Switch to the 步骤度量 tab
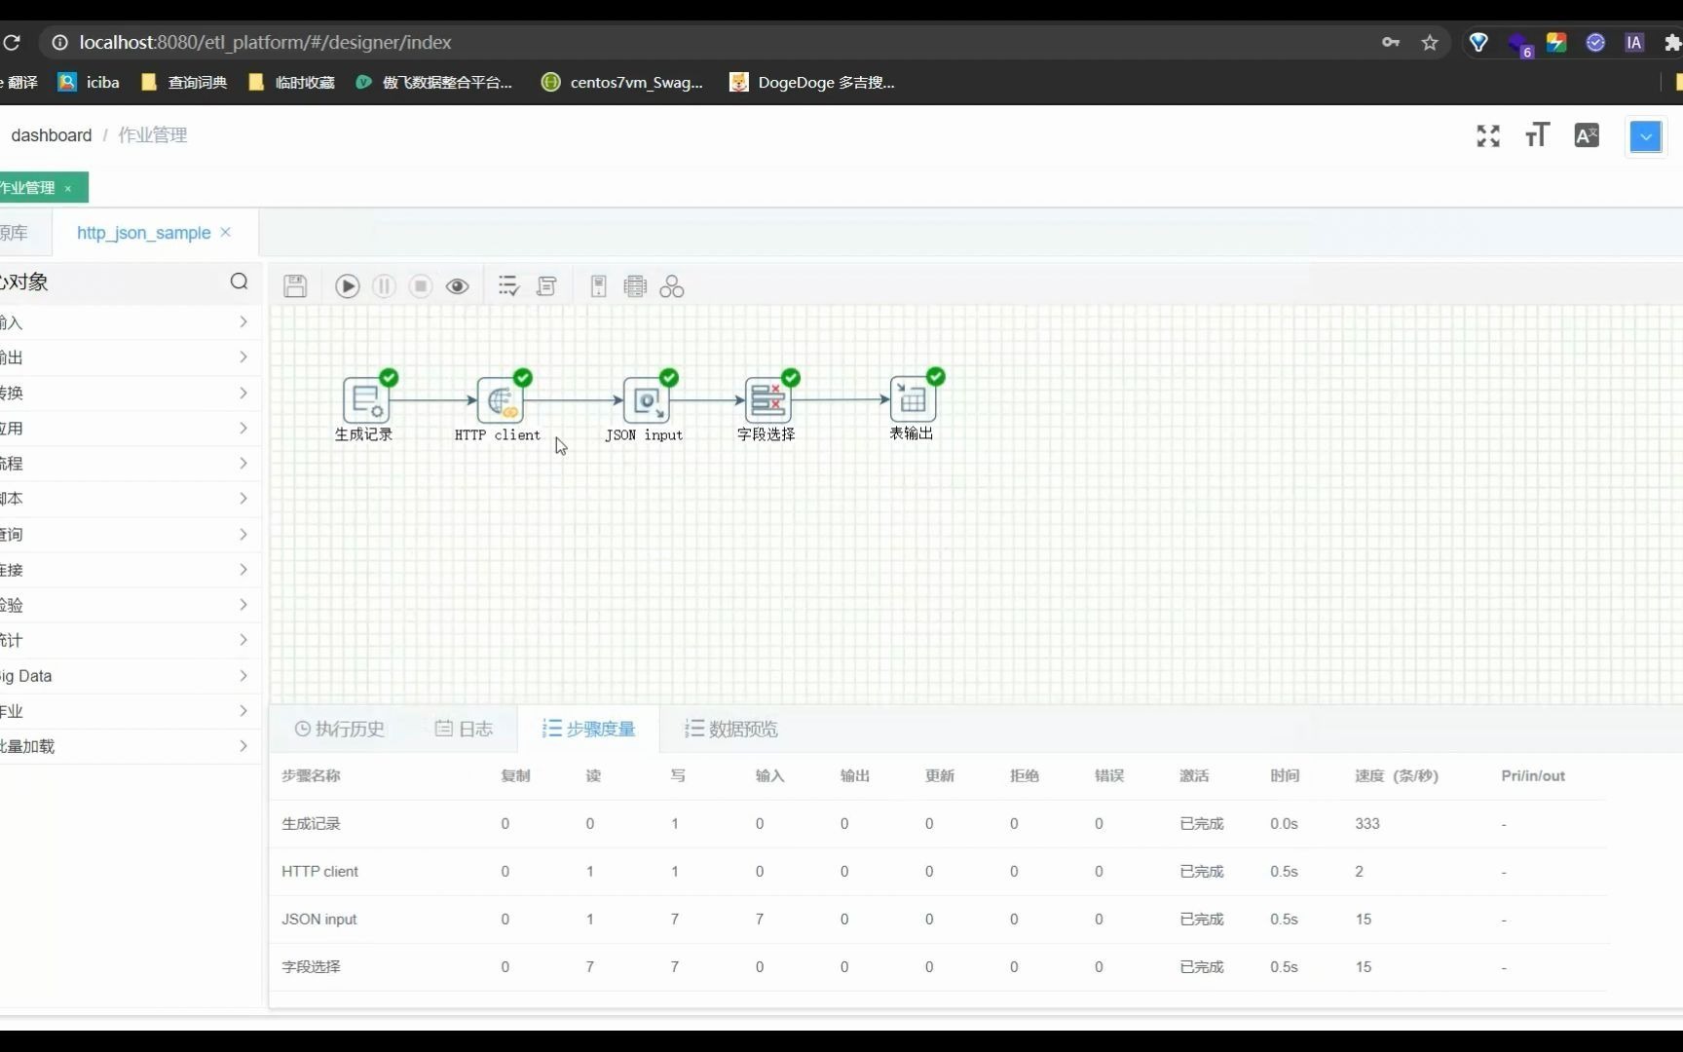 coord(588,729)
